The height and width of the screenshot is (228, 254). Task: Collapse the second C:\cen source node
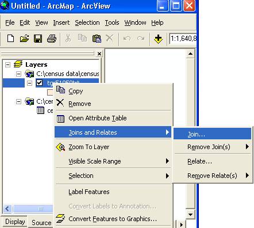tap(18, 101)
